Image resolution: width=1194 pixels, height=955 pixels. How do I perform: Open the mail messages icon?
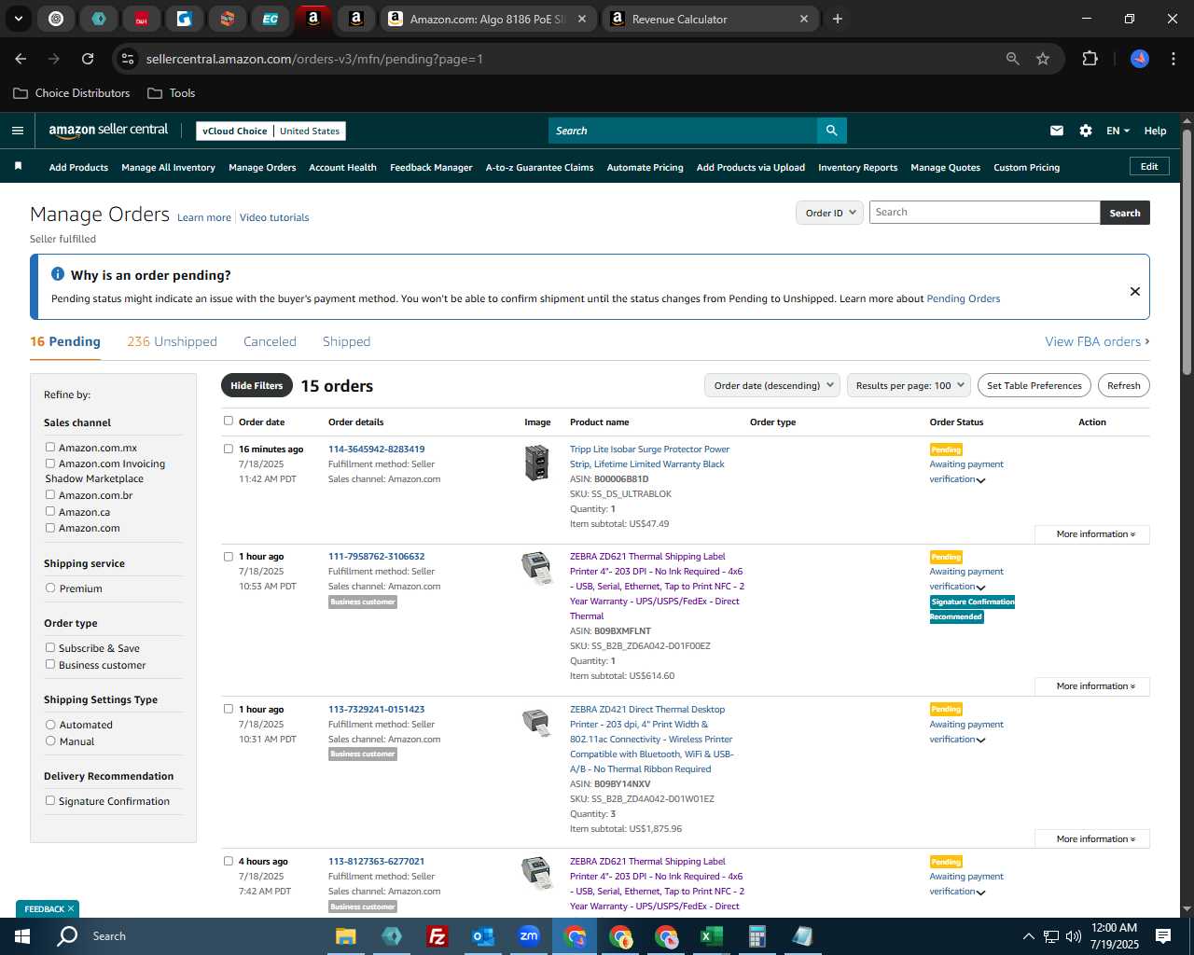[x=1057, y=131]
